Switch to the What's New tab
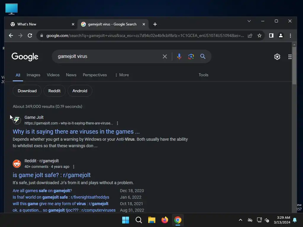The height and width of the screenshot is (227, 303). click(x=41, y=24)
